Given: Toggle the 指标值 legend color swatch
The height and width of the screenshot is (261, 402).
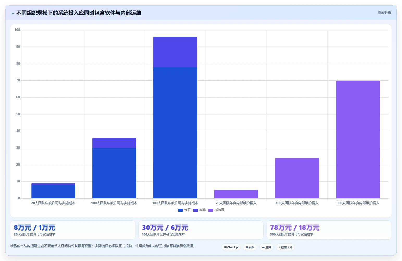Looking at the screenshot, I should [211, 210].
